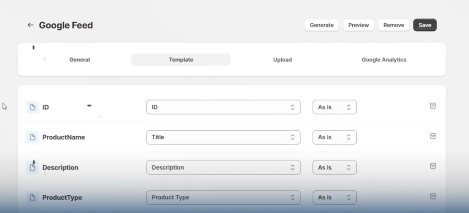Screen dimensions: 469x213
Task: Click the document icon beside ProductName
Action: pos(33,137)
